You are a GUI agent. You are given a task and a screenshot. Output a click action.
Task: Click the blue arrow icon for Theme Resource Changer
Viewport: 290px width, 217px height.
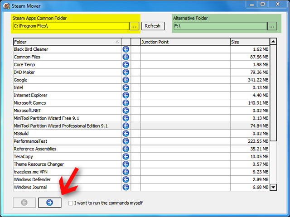pos(126,164)
